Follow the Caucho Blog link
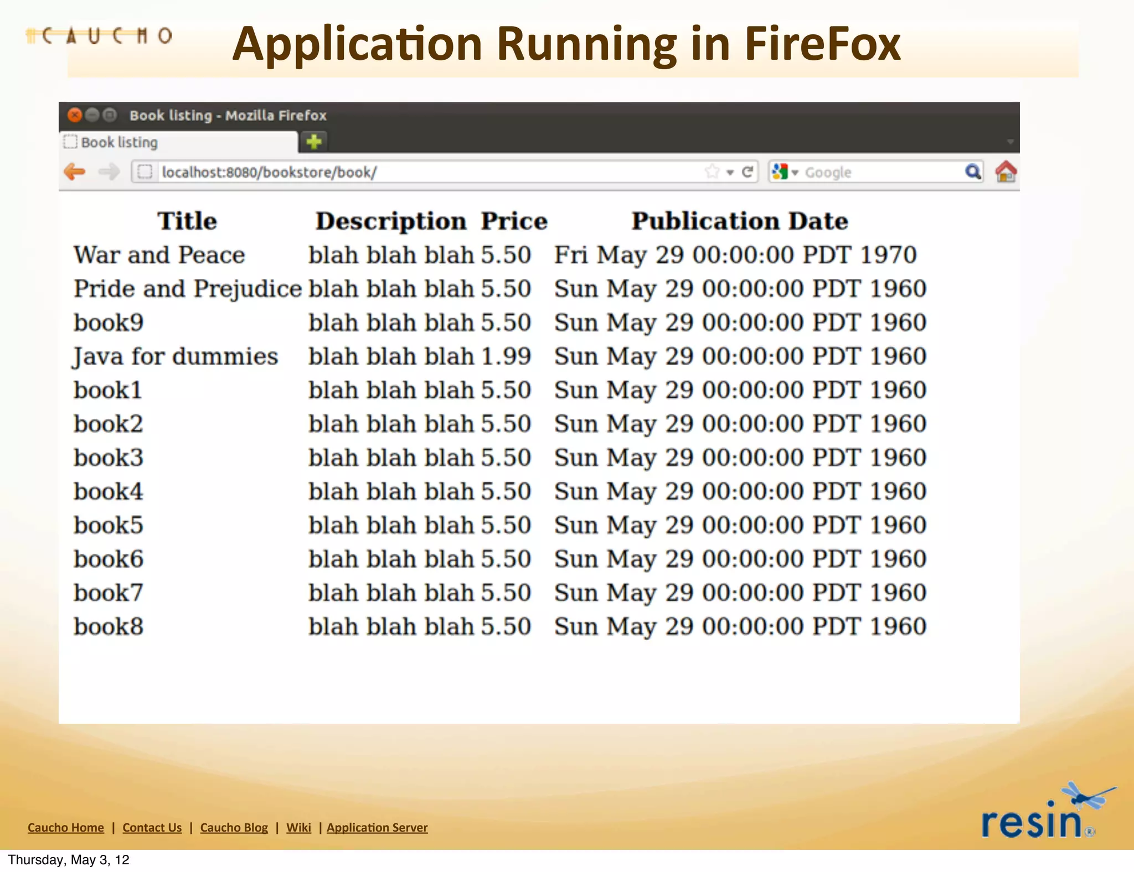1134x872 pixels. tap(234, 828)
